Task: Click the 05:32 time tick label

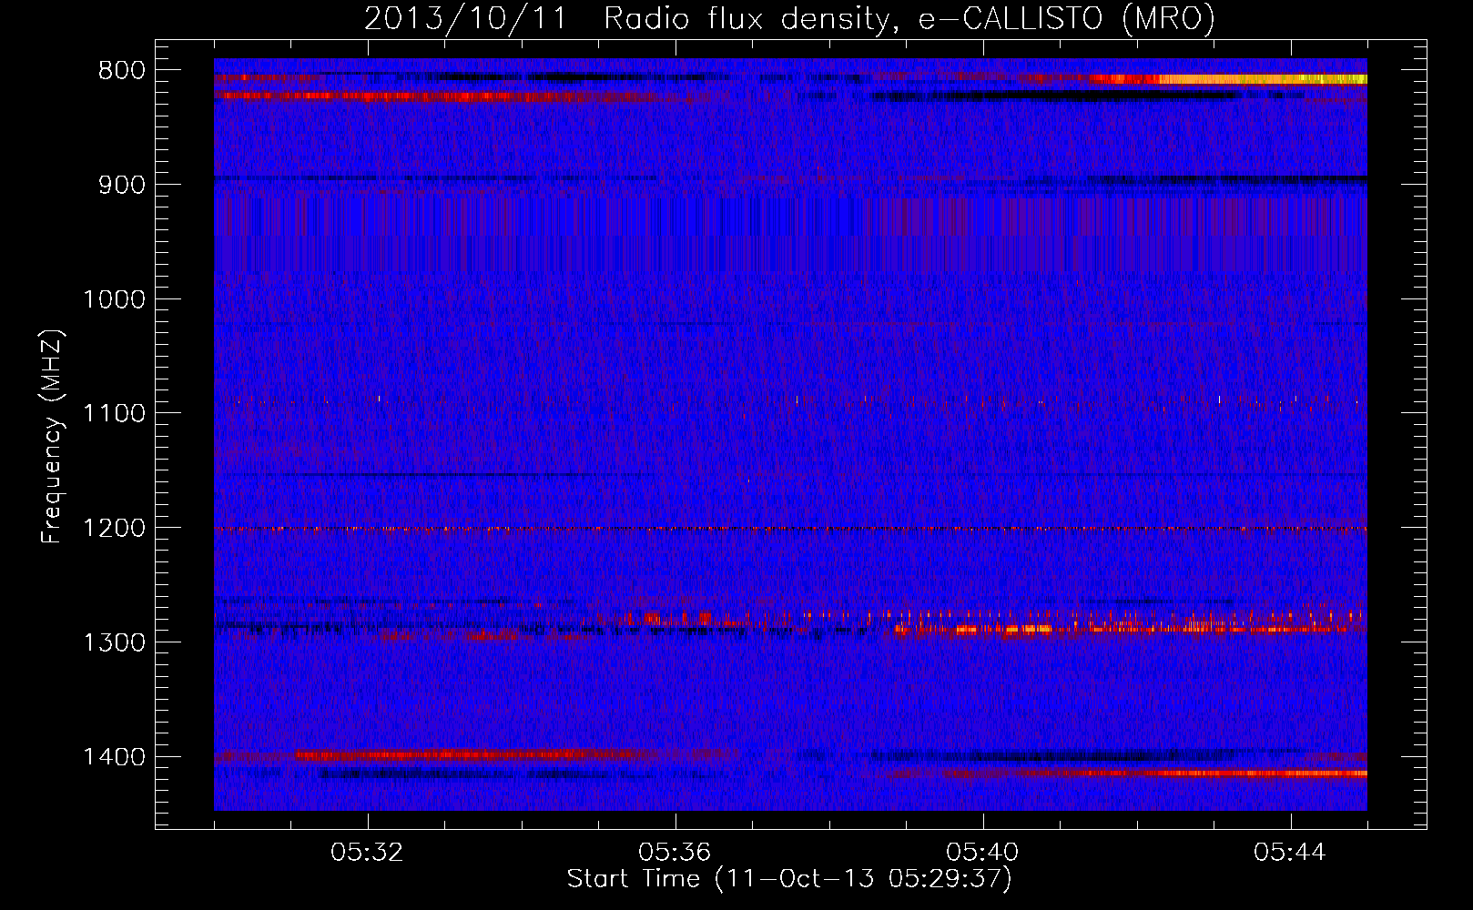Action: tap(368, 853)
